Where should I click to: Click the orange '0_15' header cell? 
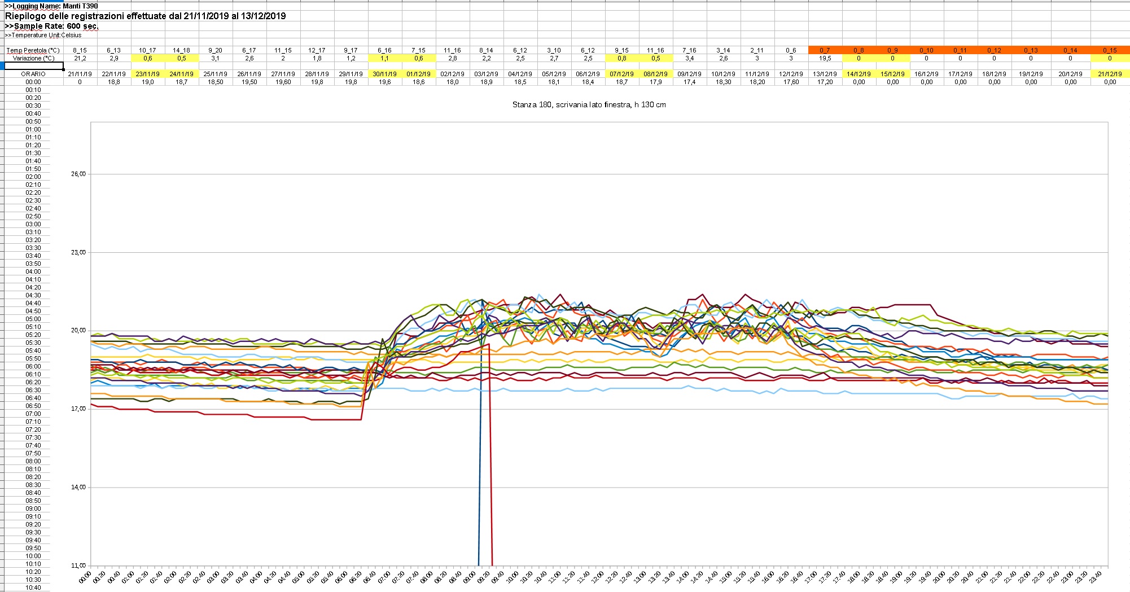pos(1110,50)
